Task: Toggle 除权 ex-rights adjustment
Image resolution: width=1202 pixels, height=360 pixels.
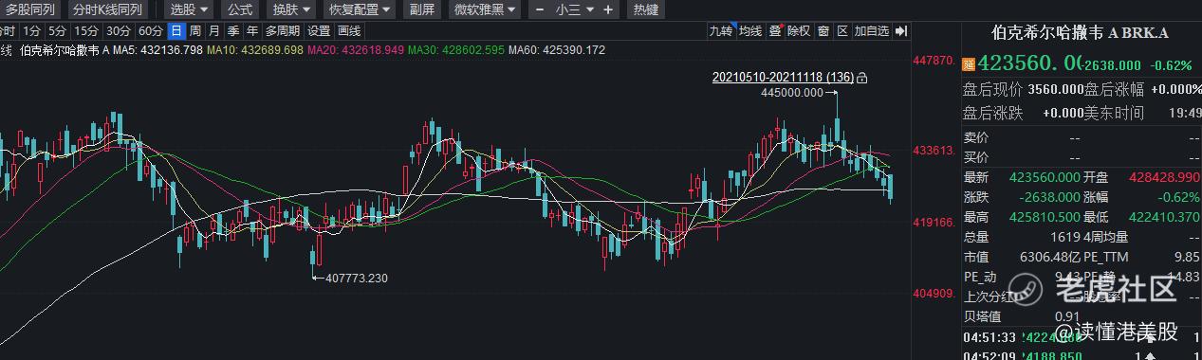Action: [799, 31]
